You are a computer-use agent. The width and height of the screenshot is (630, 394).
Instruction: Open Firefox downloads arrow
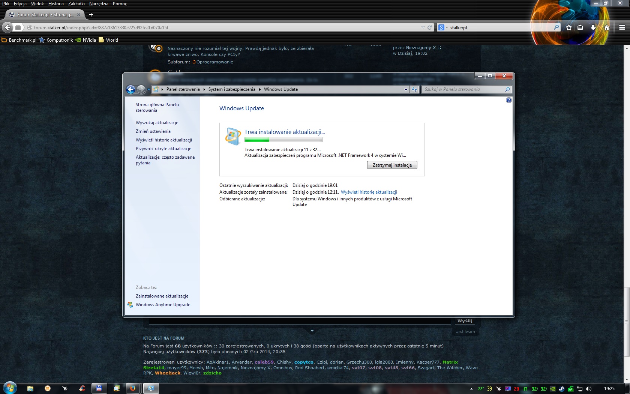point(593,27)
